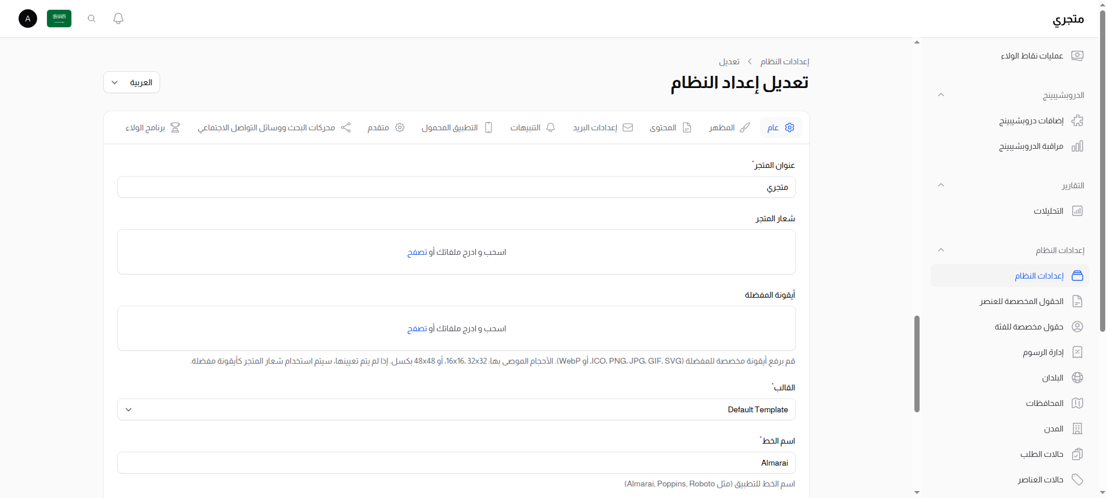Click the gear icon on متقدم tab
Screen dimensions: 1107x498
click(x=400, y=127)
